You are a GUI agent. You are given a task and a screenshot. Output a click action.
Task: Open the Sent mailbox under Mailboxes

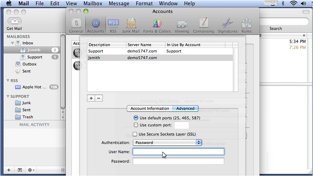[26, 71]
